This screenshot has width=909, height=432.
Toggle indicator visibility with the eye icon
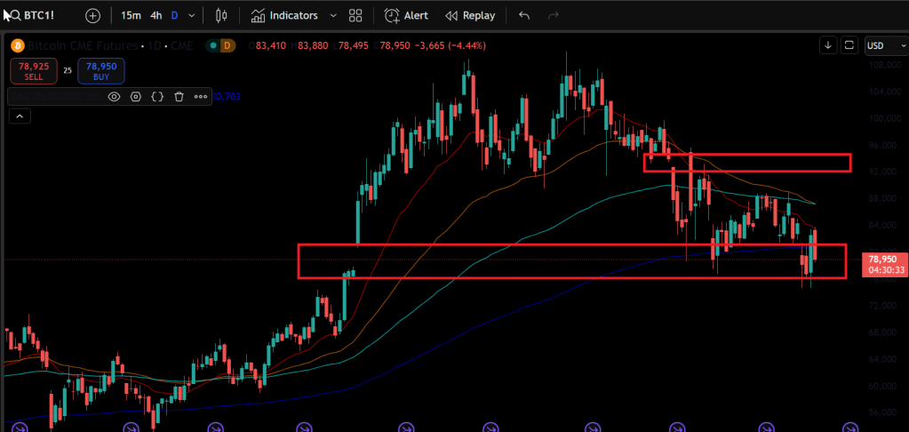[114, 96]
